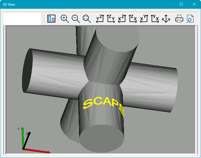201x158 pixels.
Task: Minimize the 3D View window
Action: [169, 4]
